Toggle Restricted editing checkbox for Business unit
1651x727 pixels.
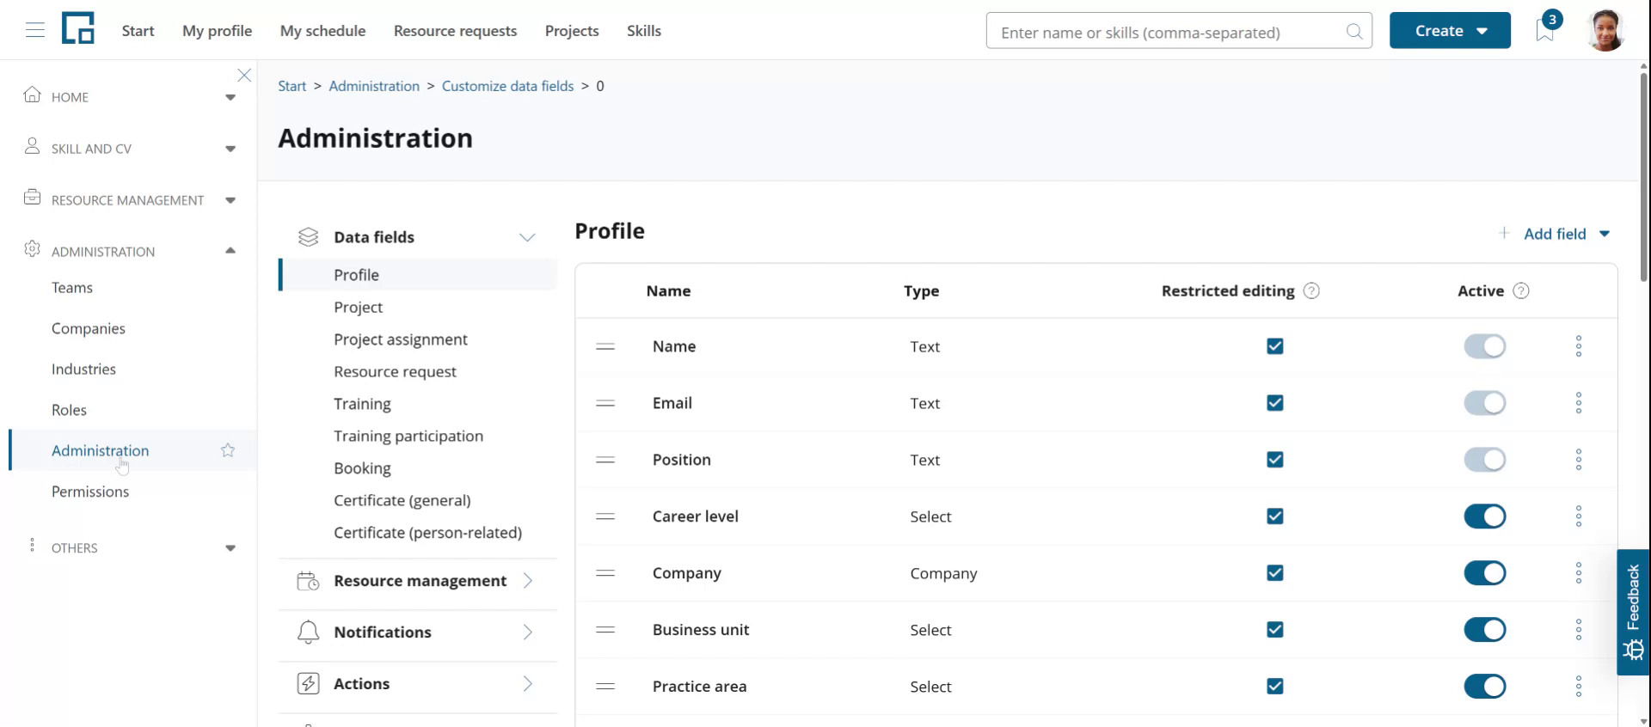click(1275, 630)
